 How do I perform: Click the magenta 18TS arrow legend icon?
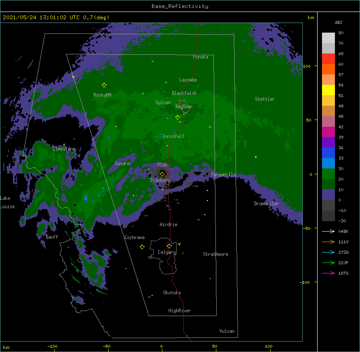click(328, 273)
